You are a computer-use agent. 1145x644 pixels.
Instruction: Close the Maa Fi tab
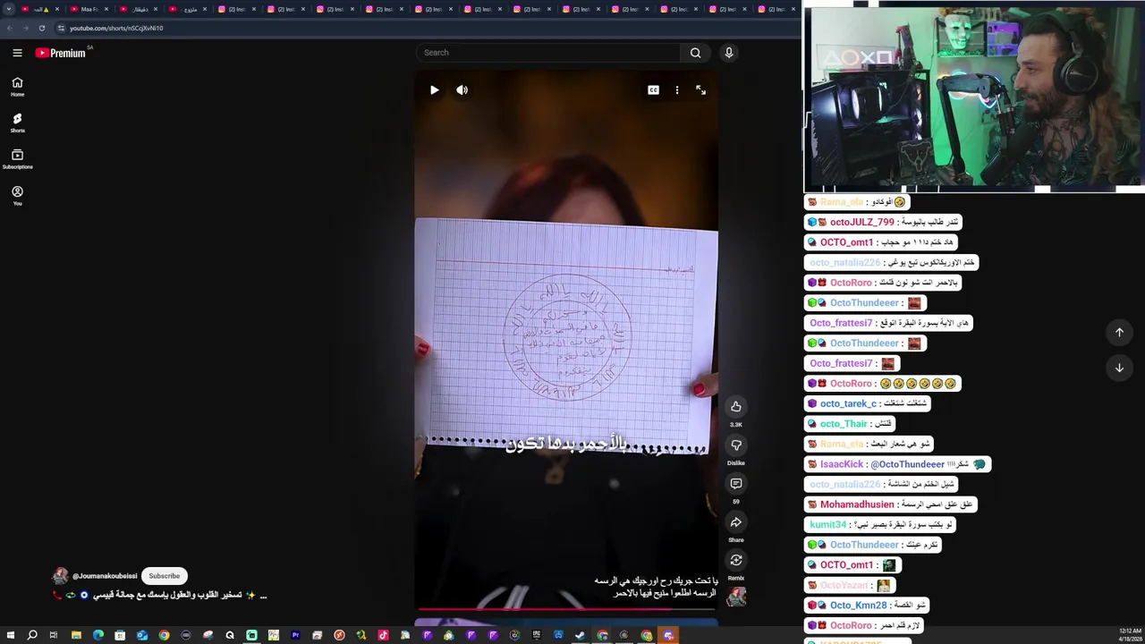tap(106, 9)
